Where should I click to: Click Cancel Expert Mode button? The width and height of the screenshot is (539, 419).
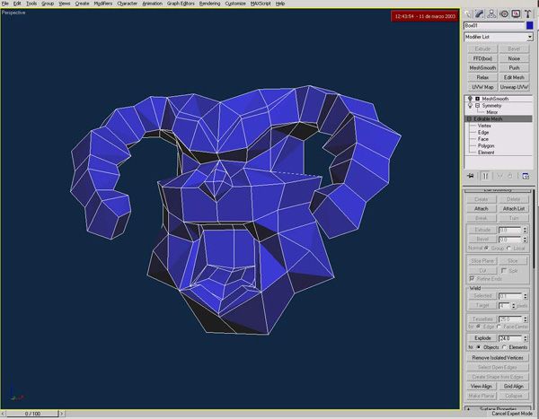pos(512,414)
